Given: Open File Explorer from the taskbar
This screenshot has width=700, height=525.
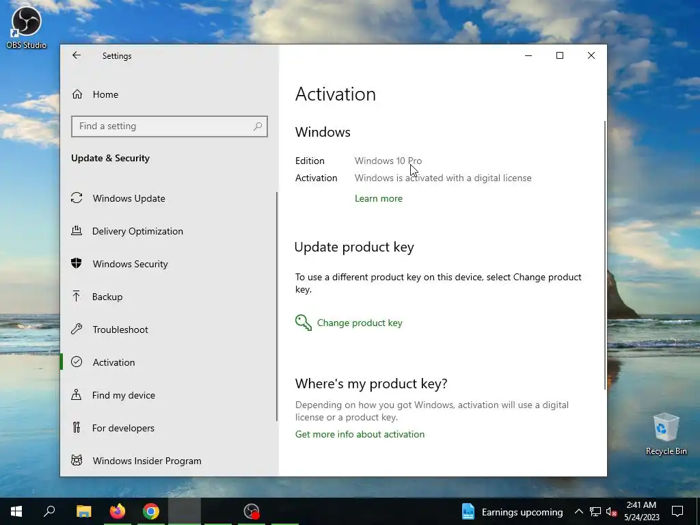Looking at the screenshot, I should [83, 511].
